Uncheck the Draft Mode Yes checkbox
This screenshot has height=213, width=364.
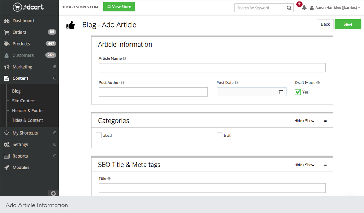click(x=298, y=92)
